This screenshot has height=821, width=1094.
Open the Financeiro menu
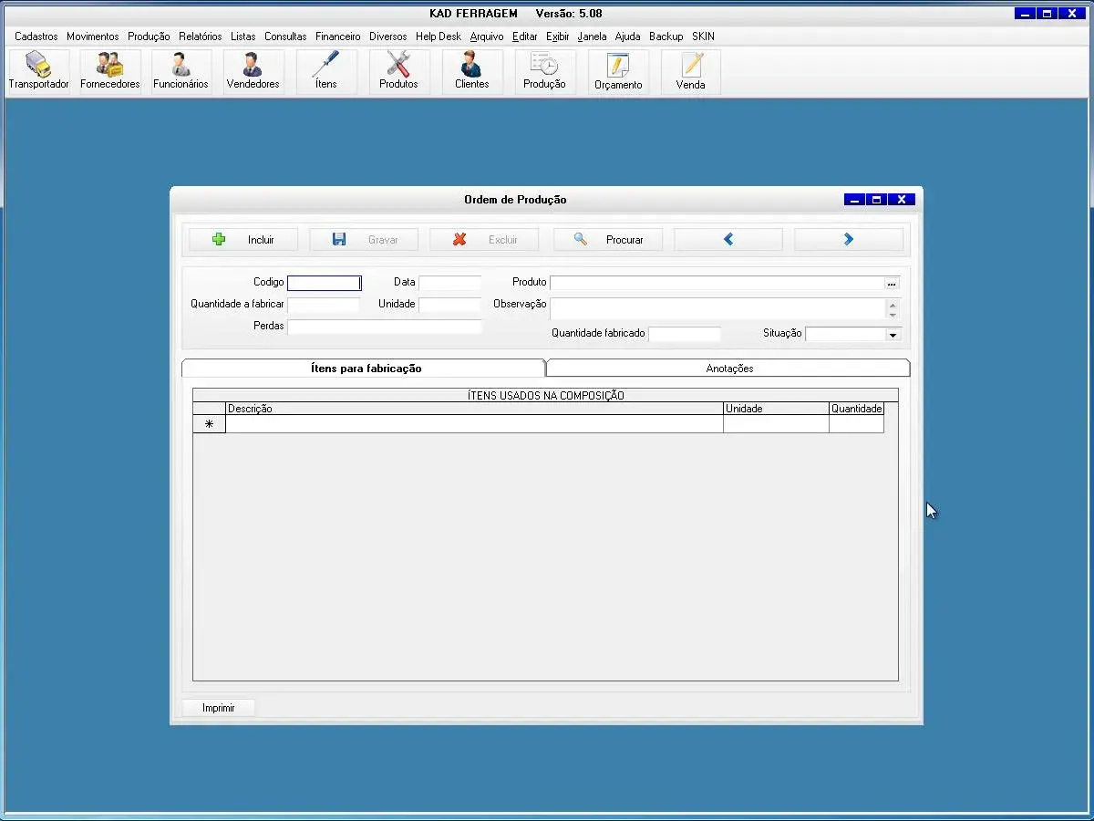[337, 36]
